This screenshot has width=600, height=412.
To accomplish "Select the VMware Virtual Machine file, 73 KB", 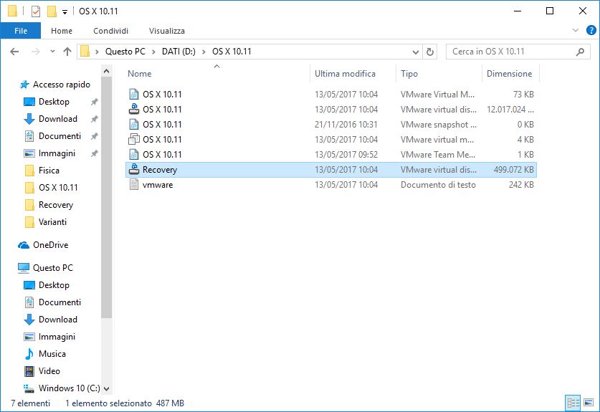I will click(331, 94).
